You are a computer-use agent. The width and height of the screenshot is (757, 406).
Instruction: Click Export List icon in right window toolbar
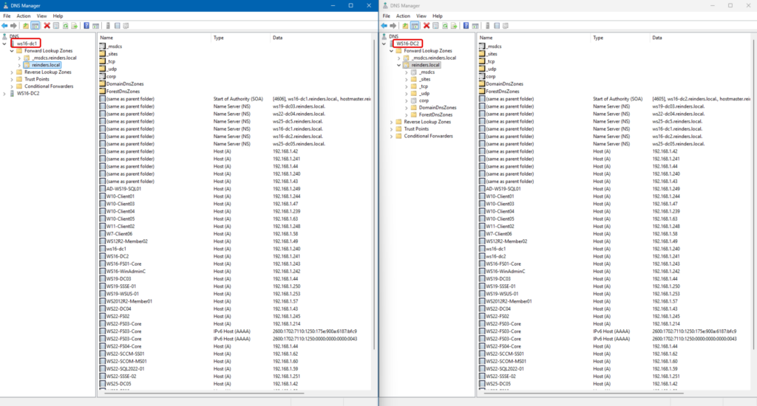454,26
